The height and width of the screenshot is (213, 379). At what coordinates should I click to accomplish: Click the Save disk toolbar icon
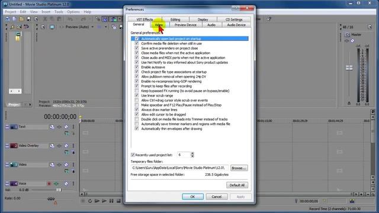point(29,19)
